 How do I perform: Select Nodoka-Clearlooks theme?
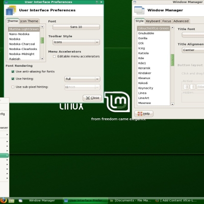[24, 49]
